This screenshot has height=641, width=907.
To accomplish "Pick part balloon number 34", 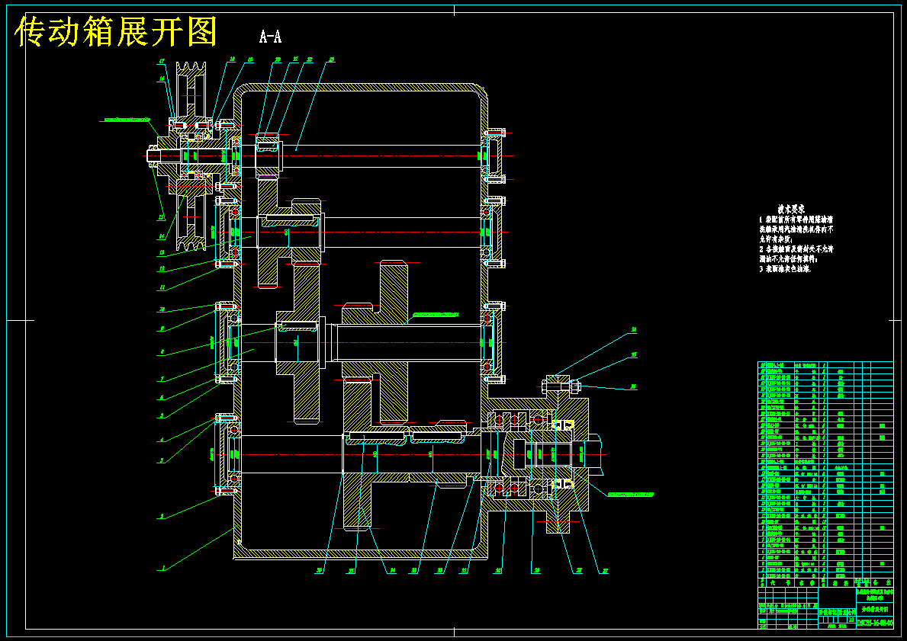I will 393,571.
